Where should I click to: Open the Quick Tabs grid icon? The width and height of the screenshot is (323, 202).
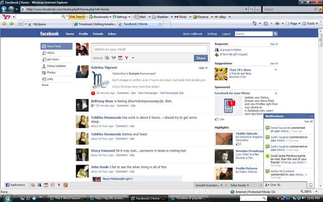click(x=21, y=24)
